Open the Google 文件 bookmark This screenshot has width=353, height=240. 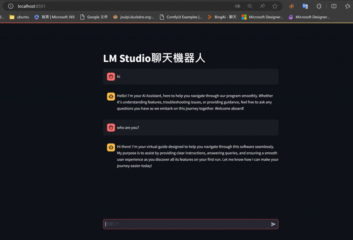[x=94, y=17]
